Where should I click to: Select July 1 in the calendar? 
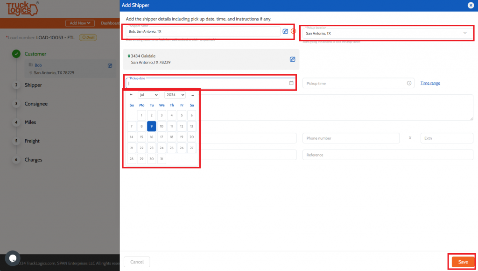pyautogui.click(x=141, y=115)
